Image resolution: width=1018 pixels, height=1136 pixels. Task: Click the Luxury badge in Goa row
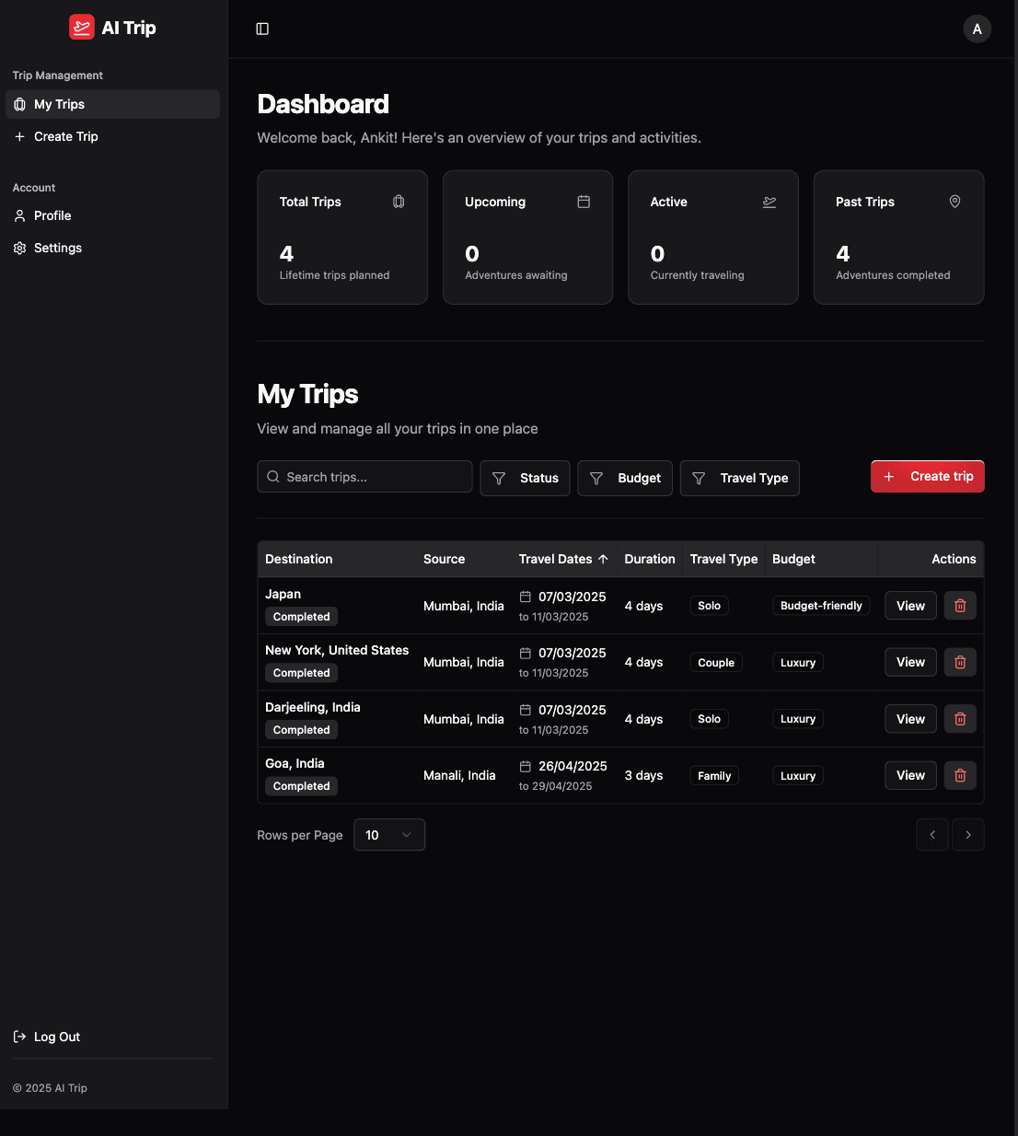pos(798,776)
